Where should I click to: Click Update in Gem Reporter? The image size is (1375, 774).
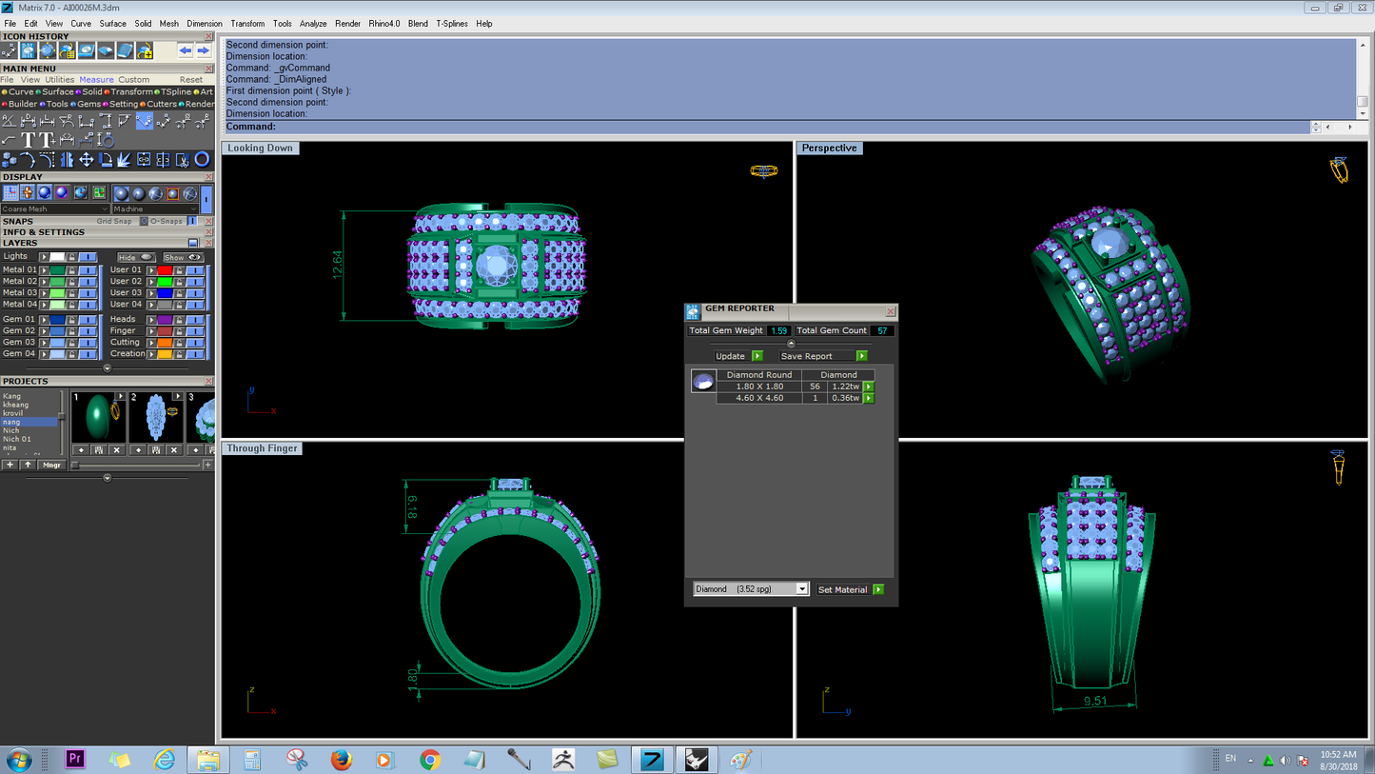738,356
